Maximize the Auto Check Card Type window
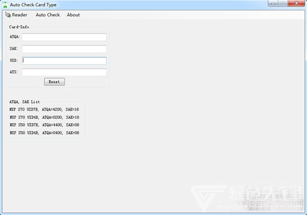 click(283, 3)
